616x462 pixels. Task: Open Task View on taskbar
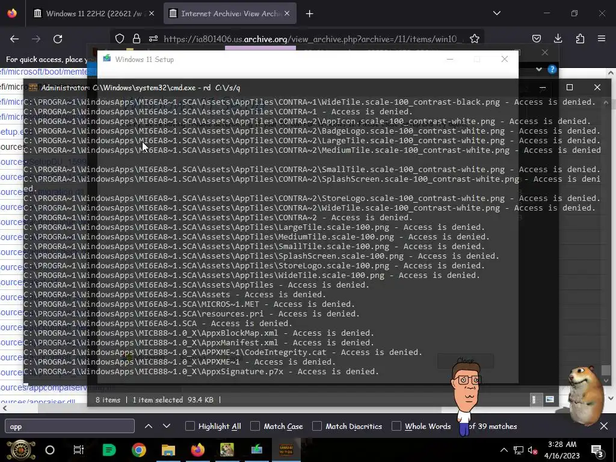(79, 450)
